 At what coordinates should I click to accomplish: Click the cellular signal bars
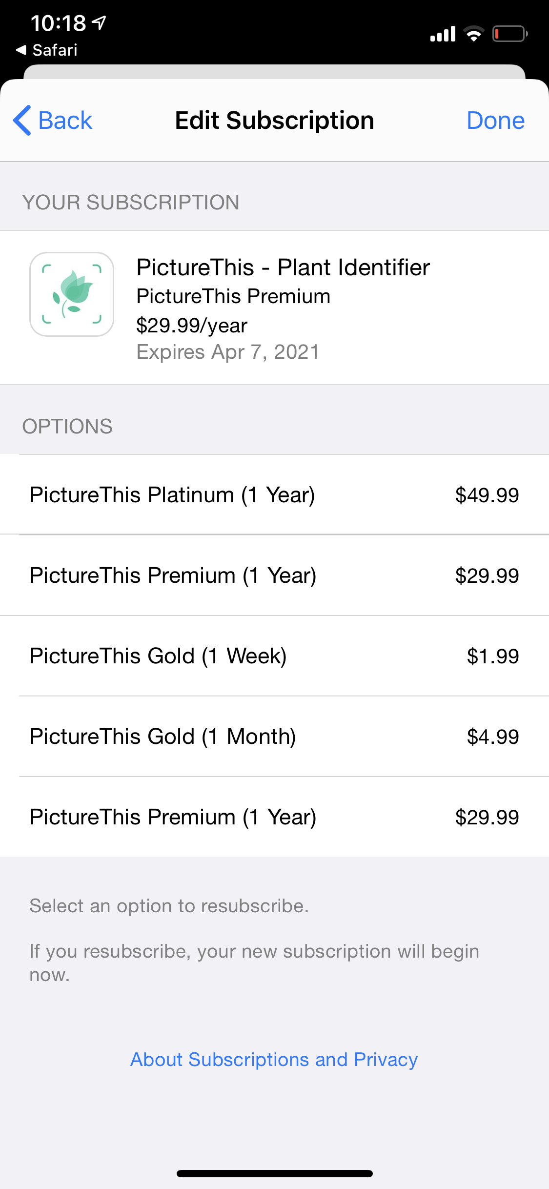click(443, 34)
